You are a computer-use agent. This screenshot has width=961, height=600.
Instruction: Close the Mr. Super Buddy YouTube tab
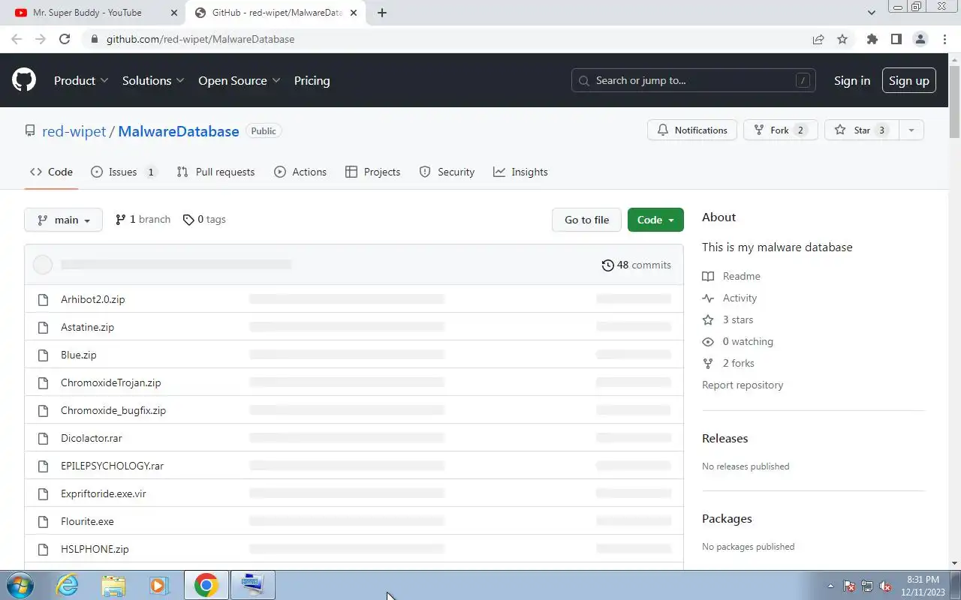pos(174,13)
